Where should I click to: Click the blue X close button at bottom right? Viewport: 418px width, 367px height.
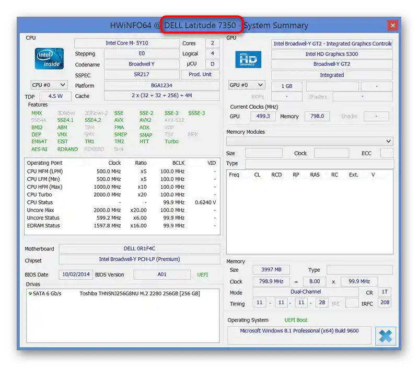pos(386,336)
